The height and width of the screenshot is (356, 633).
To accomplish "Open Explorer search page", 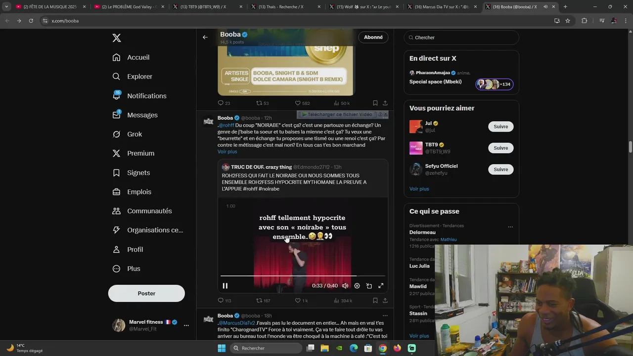I will click(132, 77).
